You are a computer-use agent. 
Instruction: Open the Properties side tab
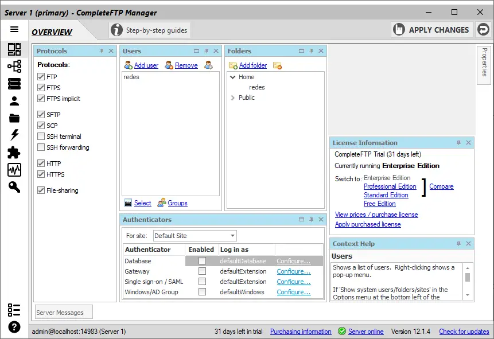point(484,65)
